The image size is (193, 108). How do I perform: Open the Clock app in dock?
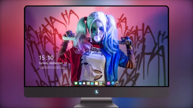(x=84, y=83)
